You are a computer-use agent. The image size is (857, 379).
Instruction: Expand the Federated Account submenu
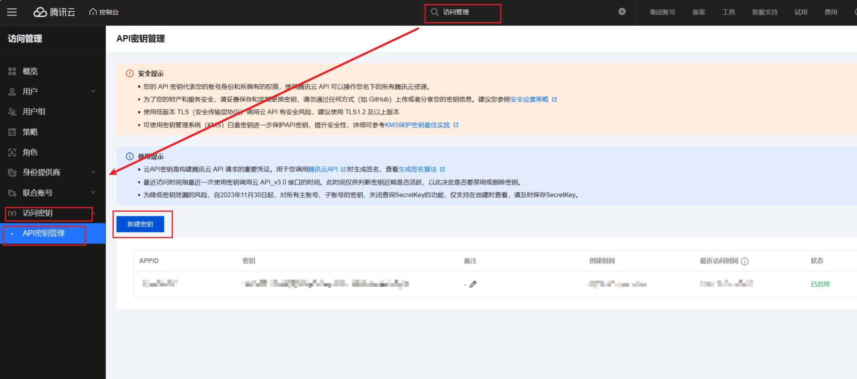93,192
